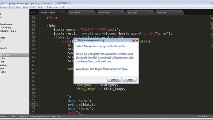This screenshot has width=213, height=120.
Task: Switch to the dashboard.php tab
Action: click(x=48, y=13)
